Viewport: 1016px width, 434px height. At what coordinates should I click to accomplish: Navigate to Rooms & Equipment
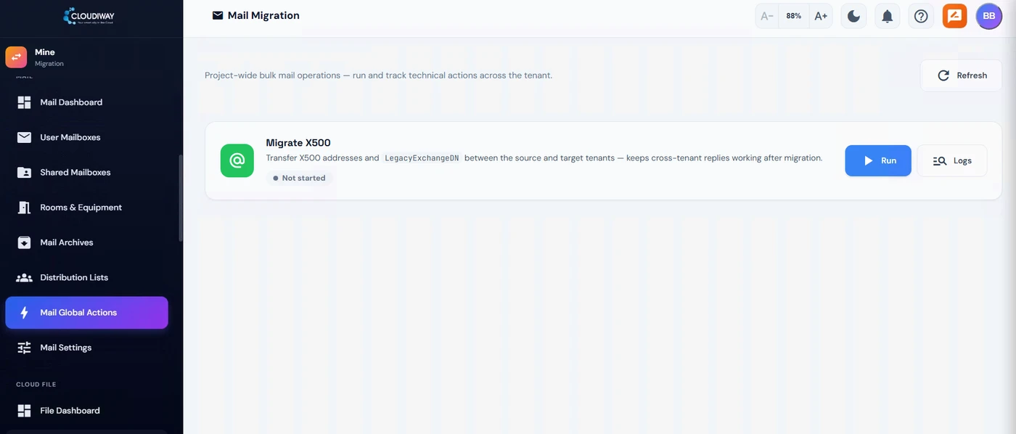(x=86, y=208)
